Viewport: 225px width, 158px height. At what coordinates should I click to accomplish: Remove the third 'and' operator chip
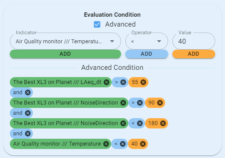[x=28, y=134]
